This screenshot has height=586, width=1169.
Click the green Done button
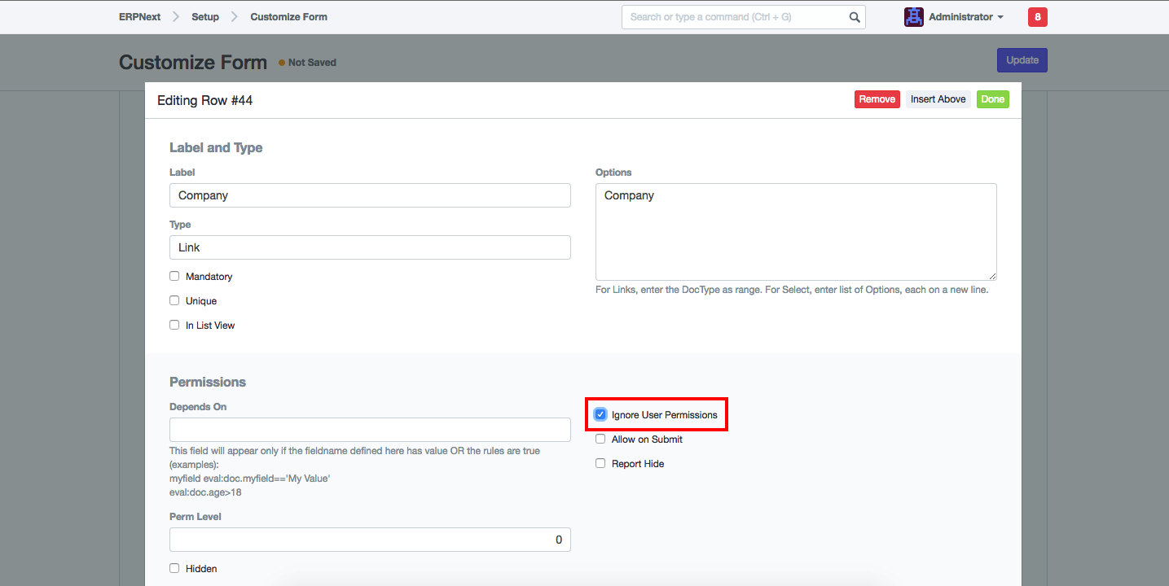(992, 99)
